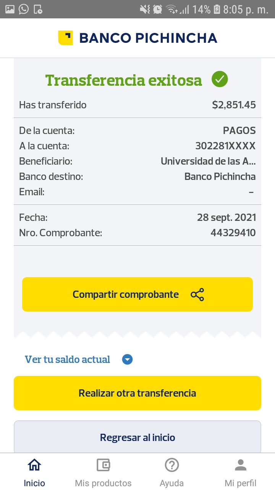This screenshot has width=275, height=490.
Task: Expand the blue saldo actual arrow
Action: coord(127,359)
